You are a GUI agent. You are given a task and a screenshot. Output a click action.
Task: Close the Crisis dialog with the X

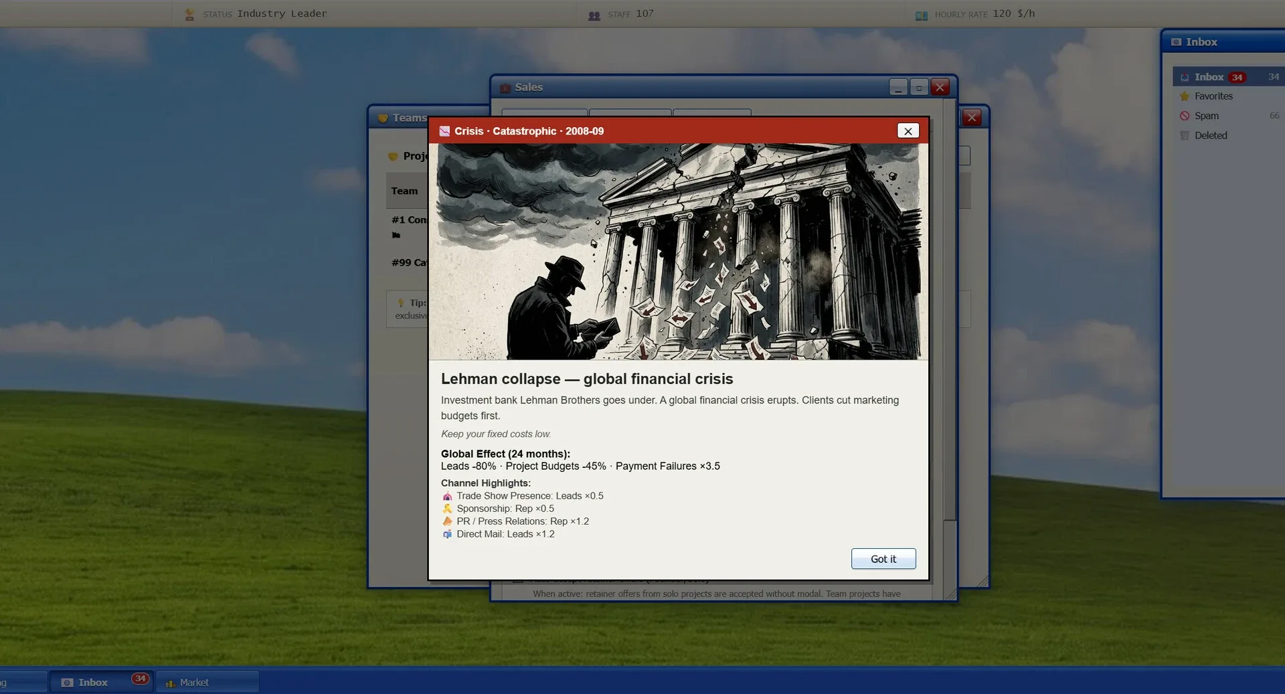click(x=908, y=131)
